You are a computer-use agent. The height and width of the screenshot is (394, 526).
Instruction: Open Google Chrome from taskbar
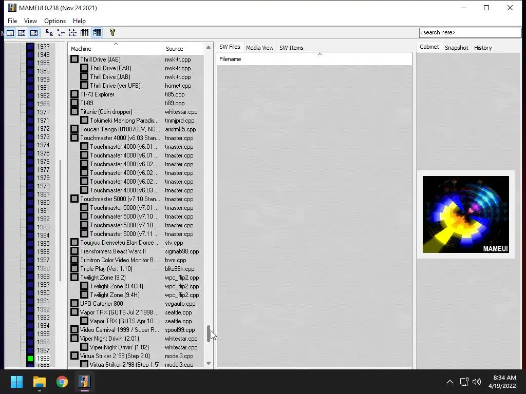click(62, 382)
